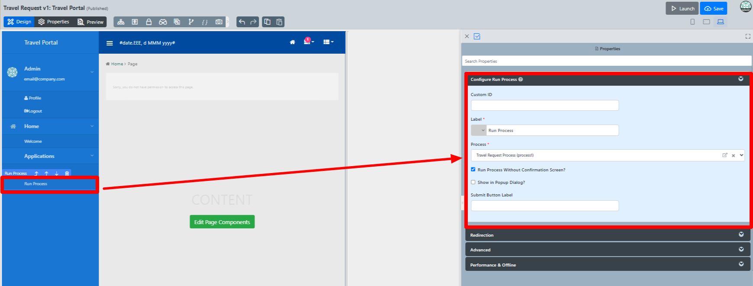Switch to the Design tab
Screen dimensions: 753x286
click(19, 22)
